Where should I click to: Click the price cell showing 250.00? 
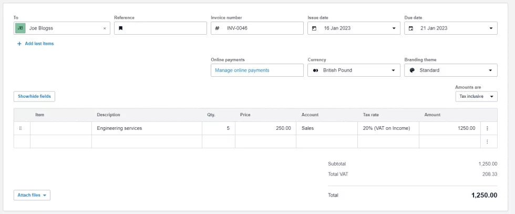pos(265,128)
